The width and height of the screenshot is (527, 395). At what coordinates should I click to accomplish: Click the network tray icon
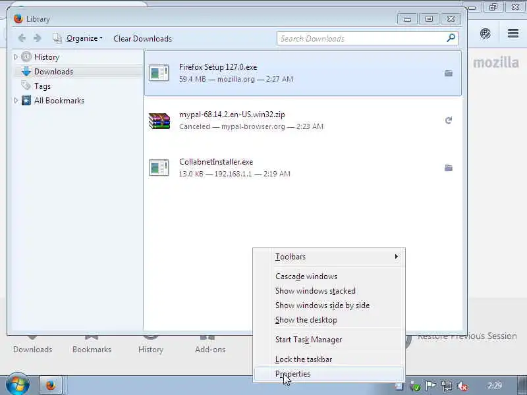pyautogui.click(x=447, y=386)
